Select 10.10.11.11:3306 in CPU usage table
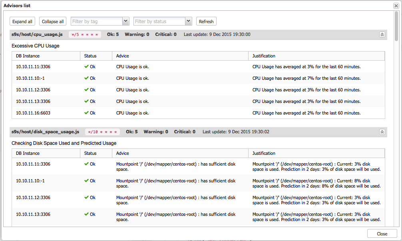Screen dimensions: 402x241 tap(33, 67)
